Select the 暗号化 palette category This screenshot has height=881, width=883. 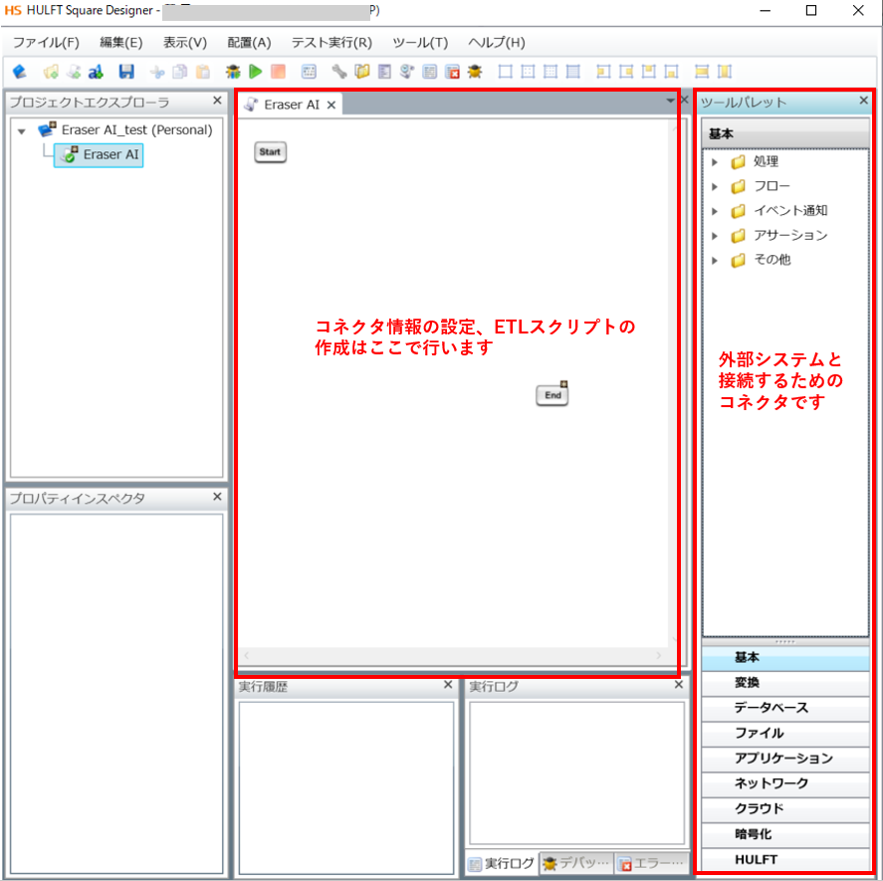click(785, 834)
